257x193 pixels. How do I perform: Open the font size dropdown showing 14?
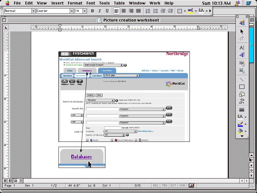[84, 11]
